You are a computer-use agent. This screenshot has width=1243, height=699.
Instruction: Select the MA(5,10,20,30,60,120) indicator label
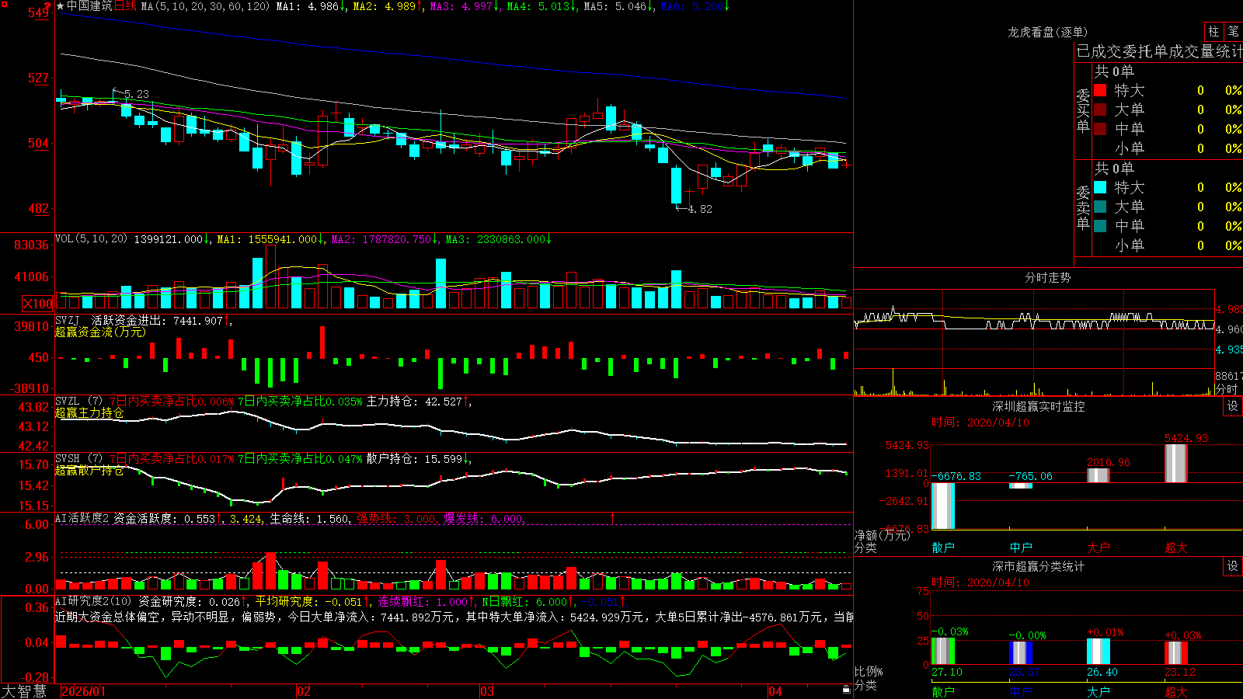206,6
